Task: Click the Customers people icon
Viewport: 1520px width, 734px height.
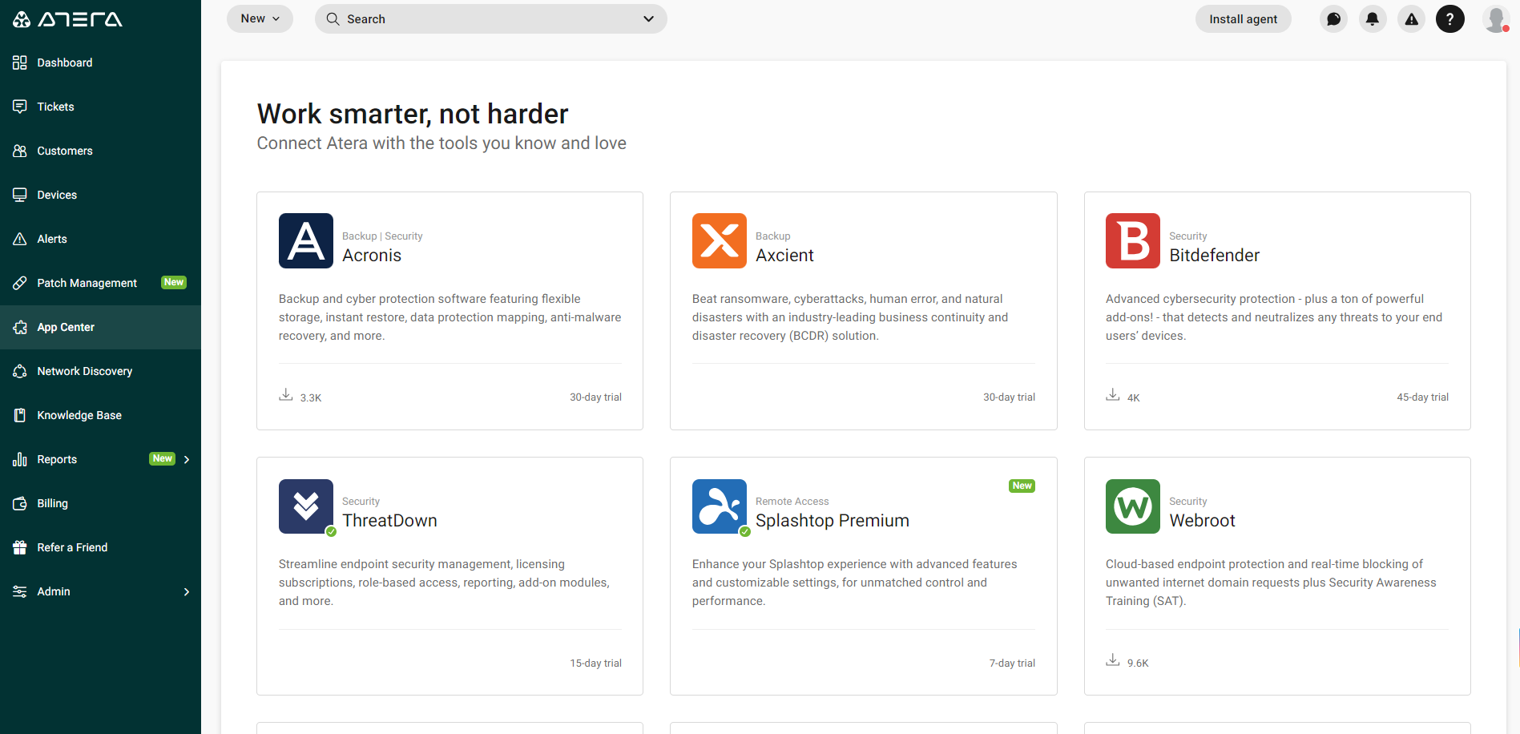Action: [20, 151]
